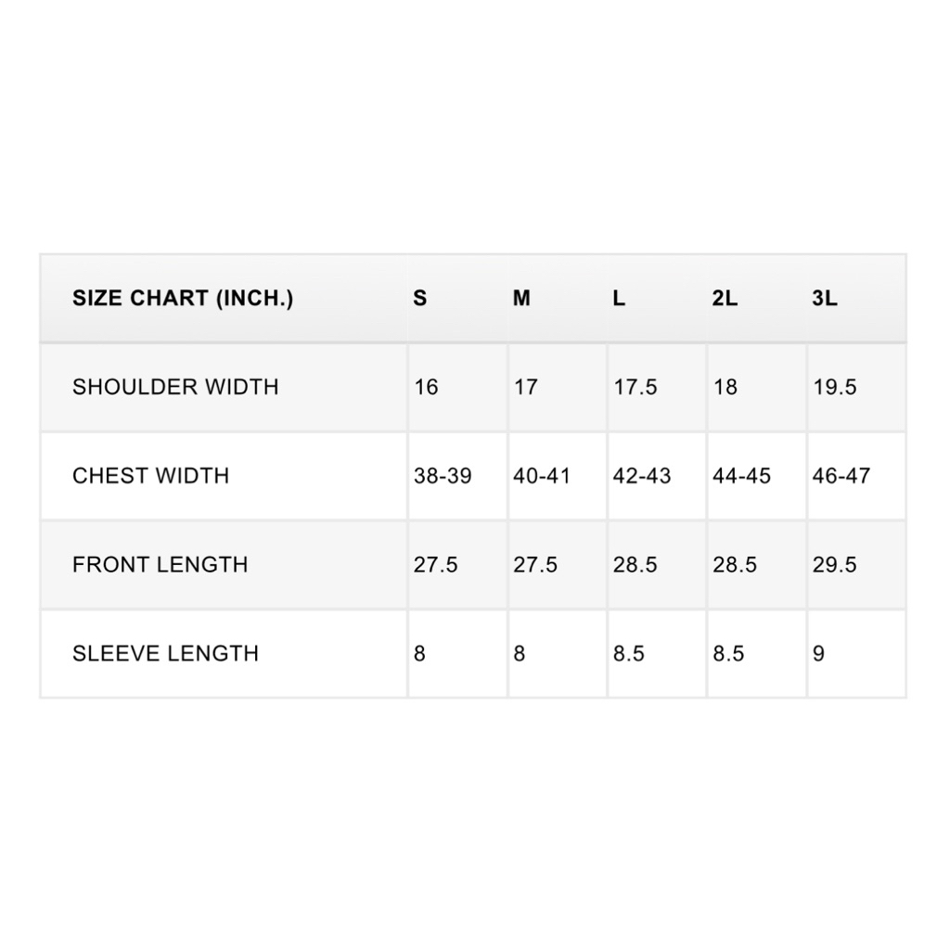Click the SIZE CHART (INCH.) header
Viewport: 950px width, 950px height.
(183, 299)
